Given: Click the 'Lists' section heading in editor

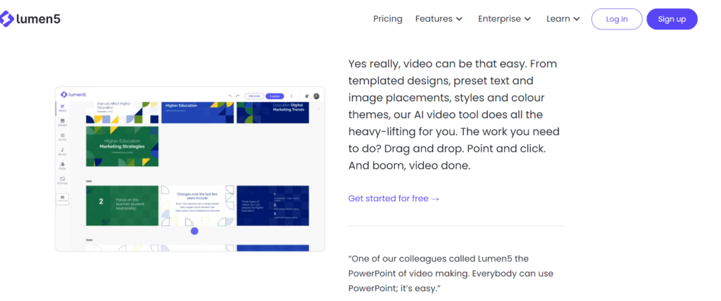Looking at the screenshot, I should tap(89, 181).
